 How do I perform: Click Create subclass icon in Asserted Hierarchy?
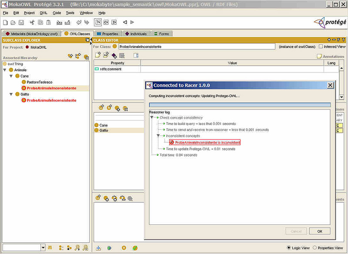point(70,56)
